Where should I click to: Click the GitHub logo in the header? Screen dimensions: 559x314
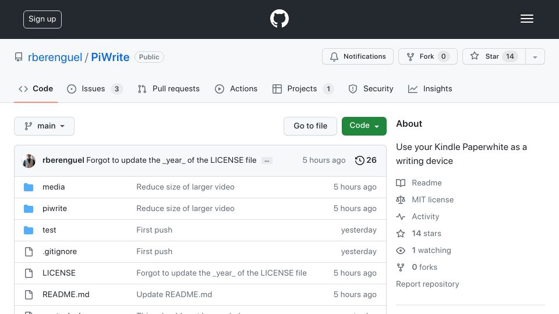(279, 19)
